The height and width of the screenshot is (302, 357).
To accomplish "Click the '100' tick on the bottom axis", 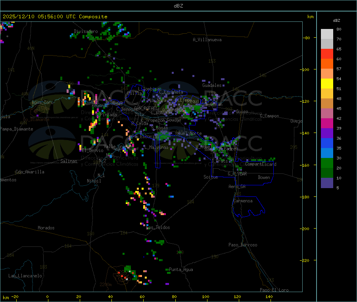I will tap(205, 296).
